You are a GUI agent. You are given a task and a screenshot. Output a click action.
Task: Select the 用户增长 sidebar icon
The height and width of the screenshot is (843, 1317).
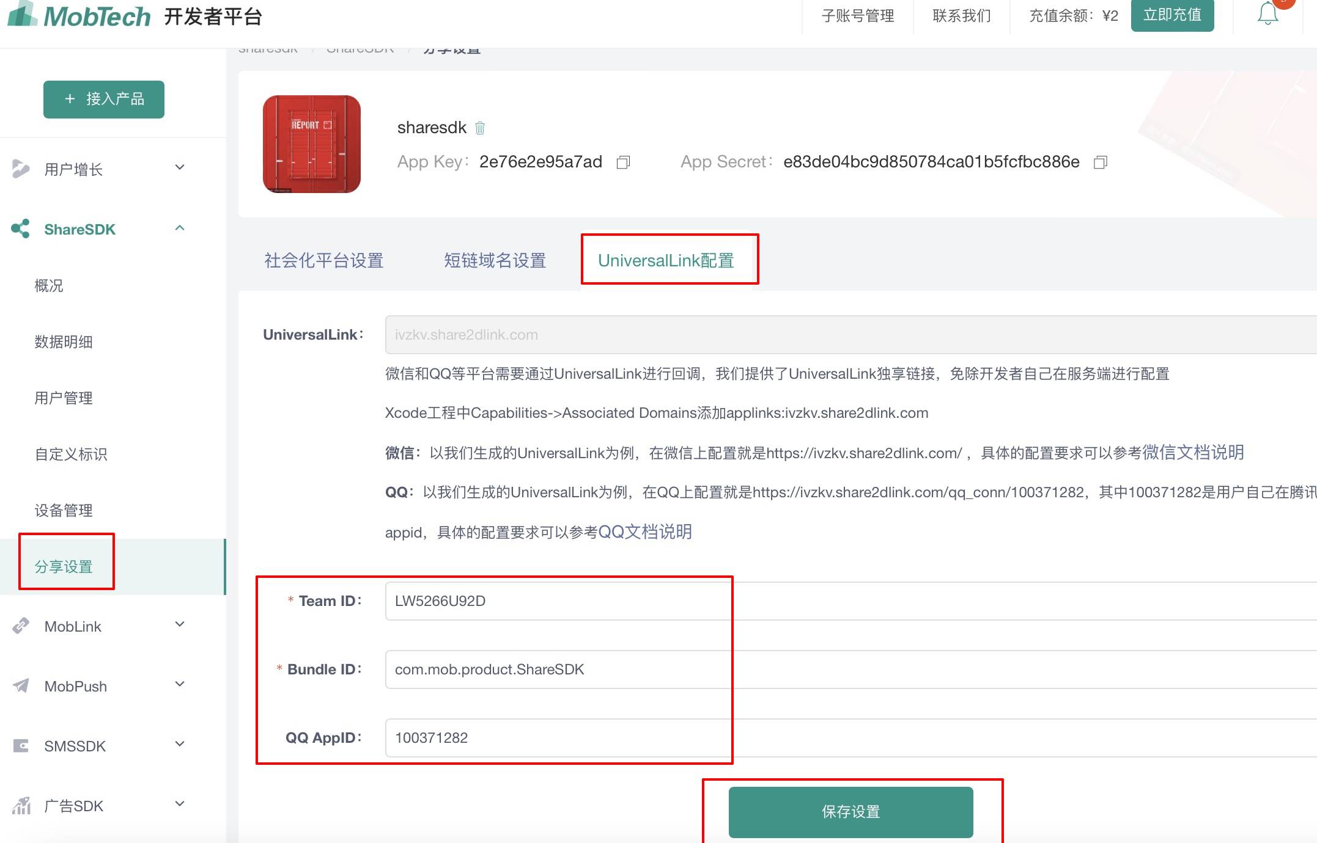(x=20, y=169)
